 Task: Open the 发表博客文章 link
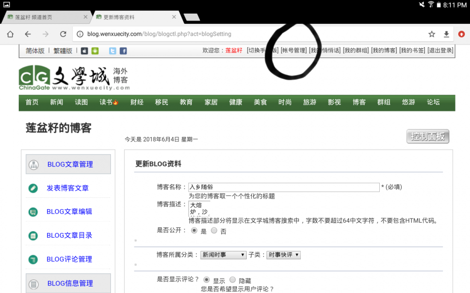pyautogui.click(x=67, y=188)
